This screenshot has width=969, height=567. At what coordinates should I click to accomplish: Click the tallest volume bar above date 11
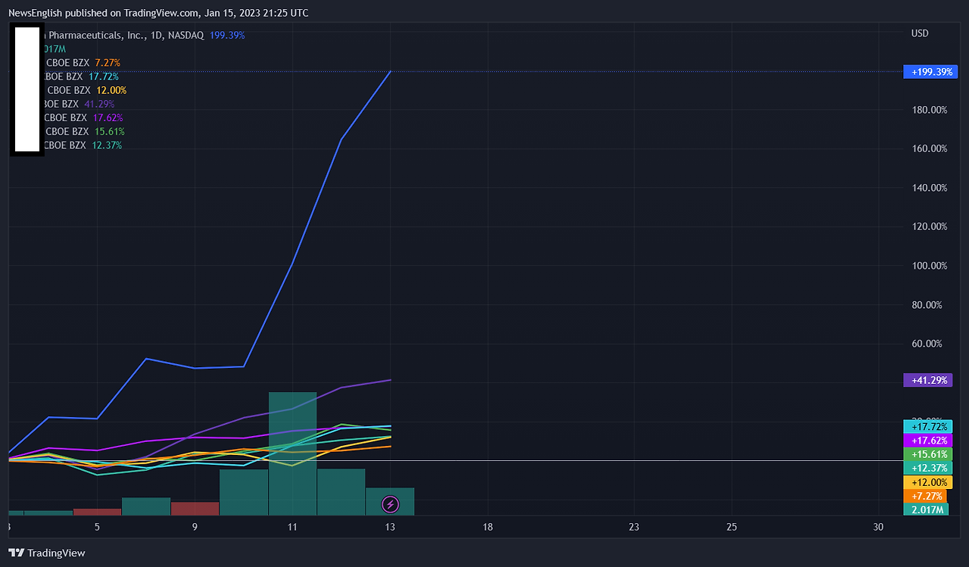point(292,453)
